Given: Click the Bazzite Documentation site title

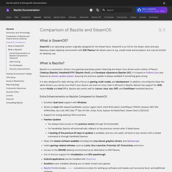Looking at the screenshot, I should (27, 10).
